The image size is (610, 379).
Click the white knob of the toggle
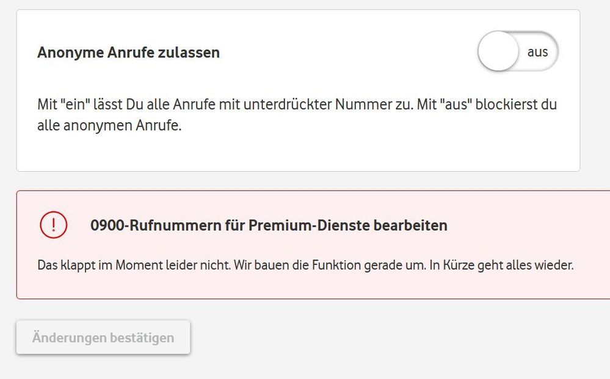498,52
